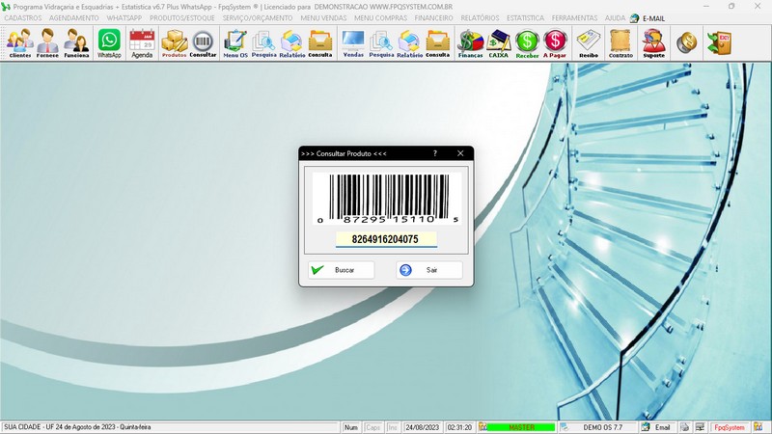
Task: Open the sales Pesquisa icon beside Vendas
Action: coord(381,43)
